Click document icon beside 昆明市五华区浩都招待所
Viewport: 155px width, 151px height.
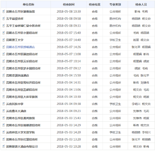point(4,90)
